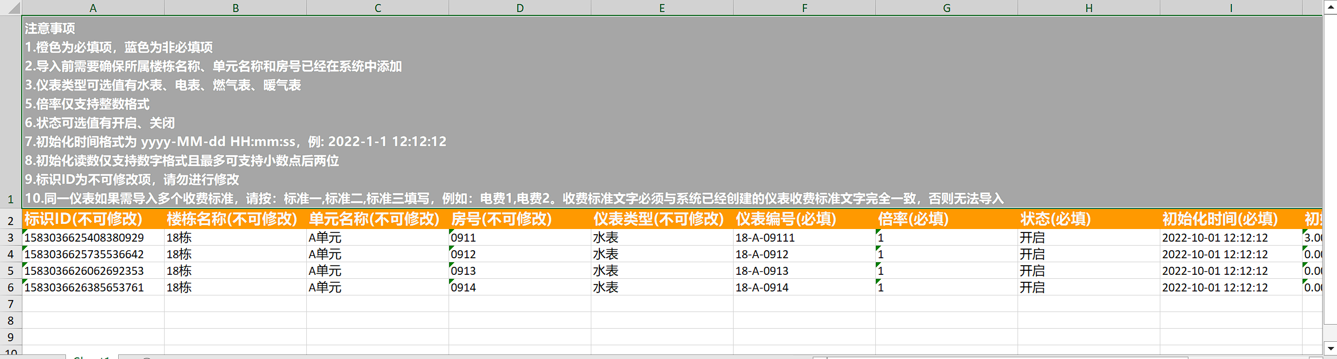This screenshot has height=359, width=1337.
Task: Select row 1 header
Action: (x=10, y=112)
